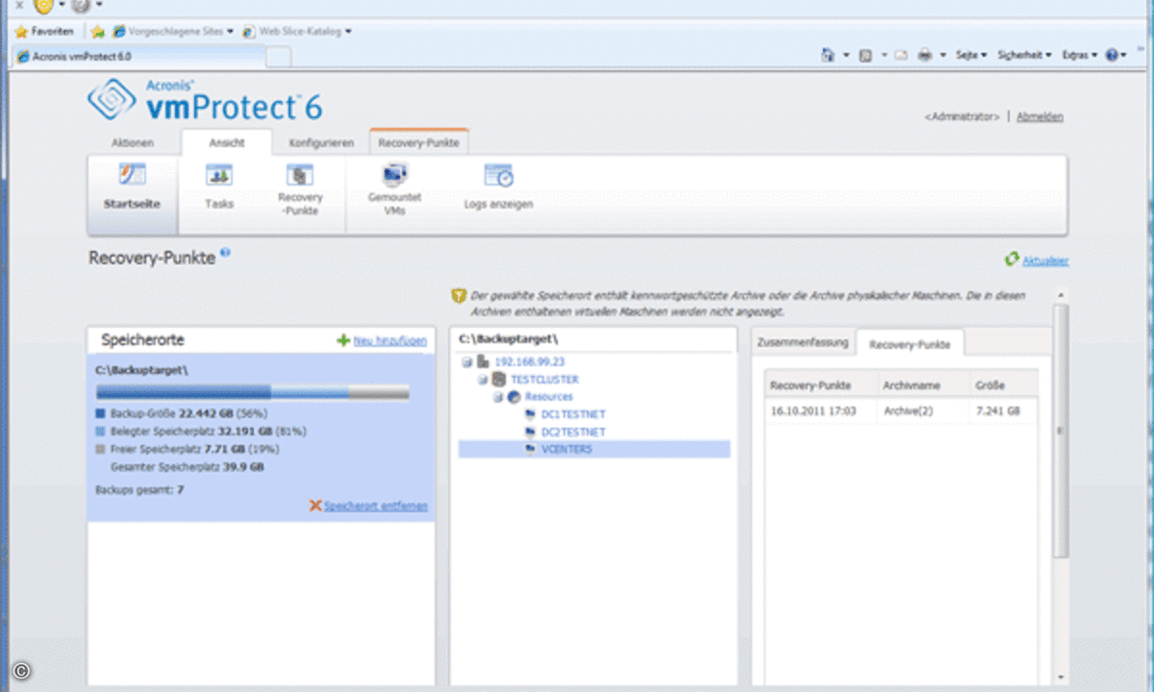Open the Tasks view icon

tap(219, 176)
